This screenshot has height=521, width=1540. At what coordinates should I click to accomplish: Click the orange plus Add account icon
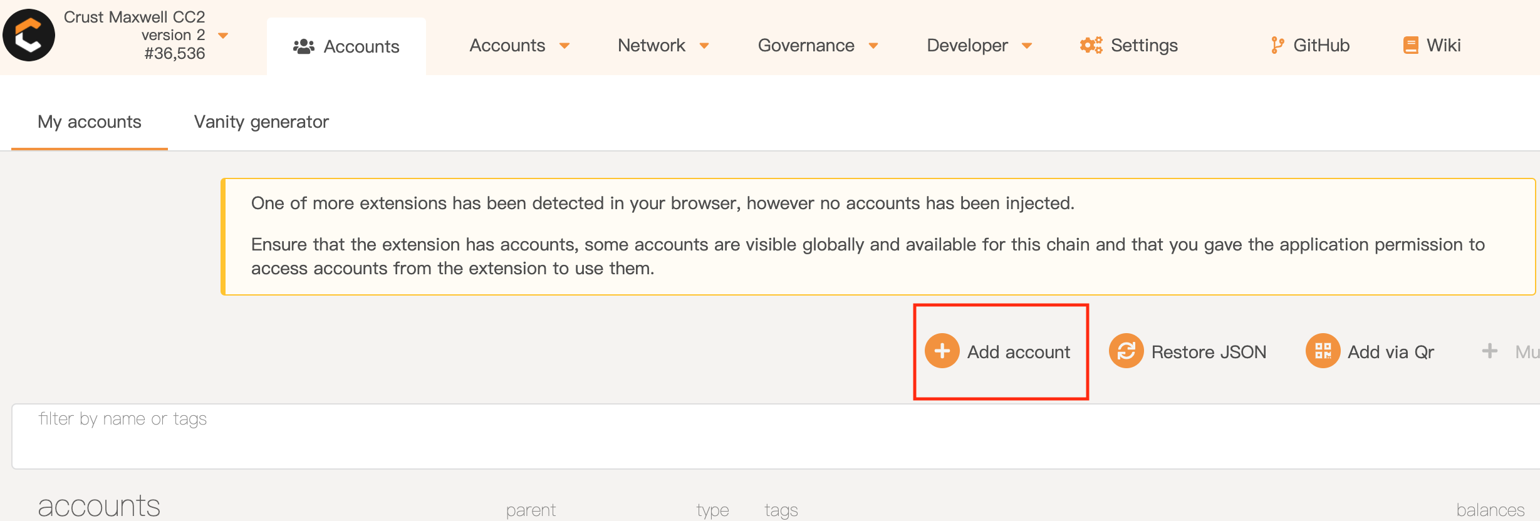[x=942, y=351]
